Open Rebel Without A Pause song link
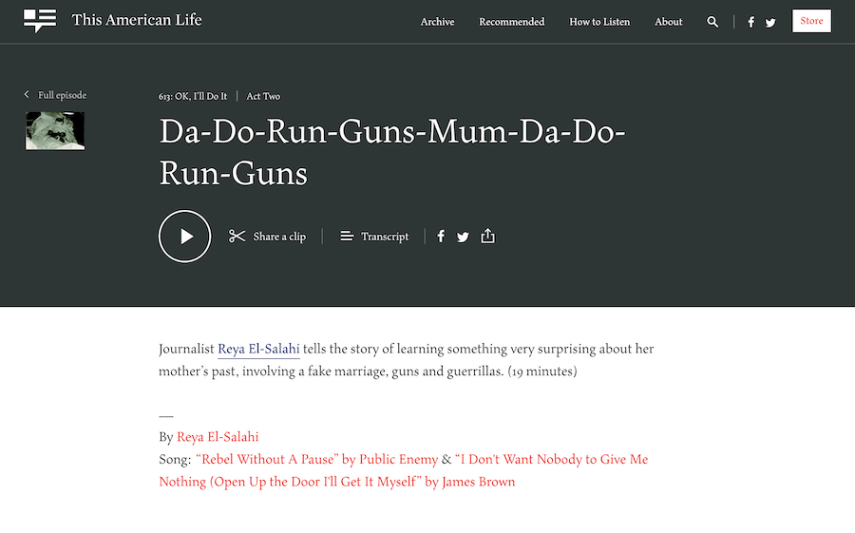Screen dimensions: 855x533 tap(316, 459)
